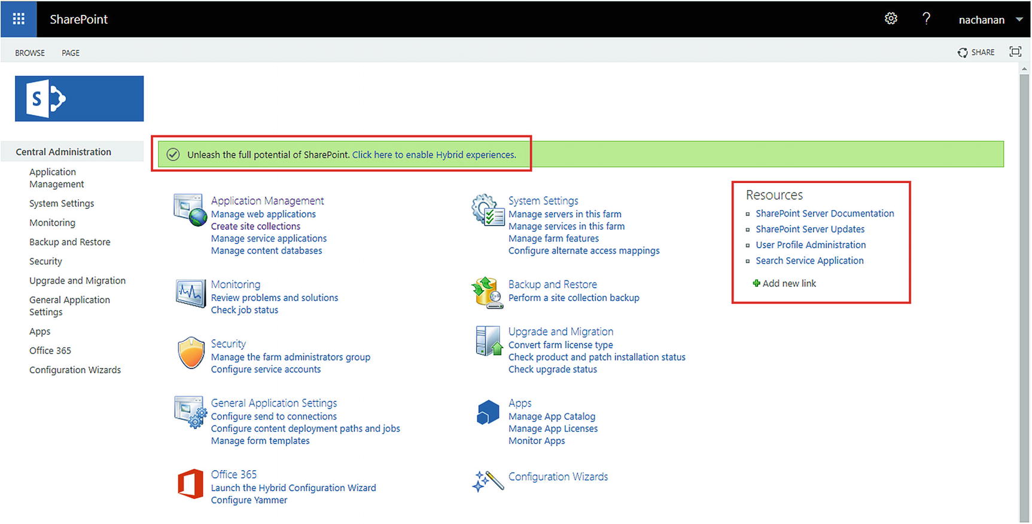Click the Apps blue cube icon
The width and height of the screenshot is (1032, 524).
click(488, 412)
